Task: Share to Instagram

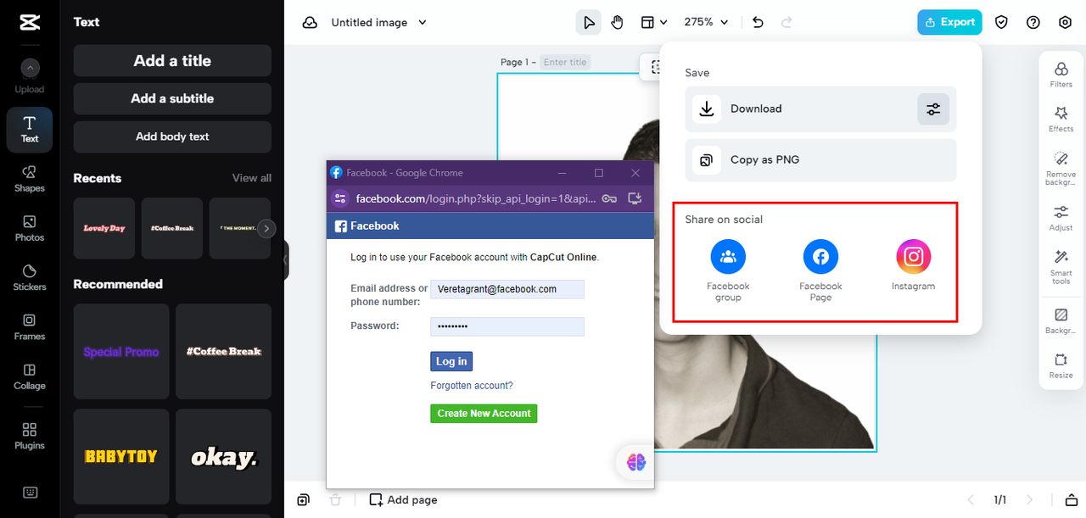Action: (914, 265)
